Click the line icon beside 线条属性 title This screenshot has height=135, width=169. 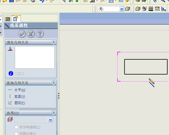[7, 26]
